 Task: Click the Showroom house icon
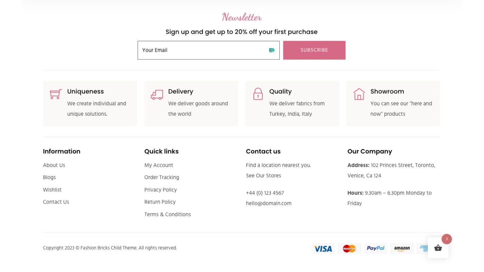(x=359, y=94)
